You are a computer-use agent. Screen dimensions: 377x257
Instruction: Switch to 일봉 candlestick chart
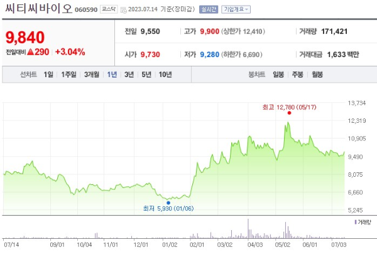pos(278,75)
